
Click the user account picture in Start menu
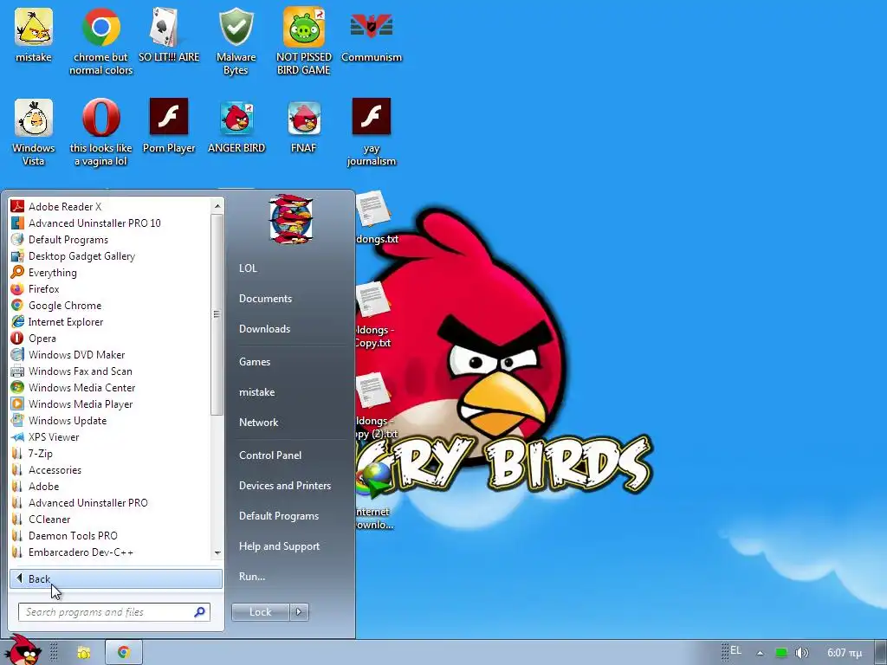tap(291, 218)
